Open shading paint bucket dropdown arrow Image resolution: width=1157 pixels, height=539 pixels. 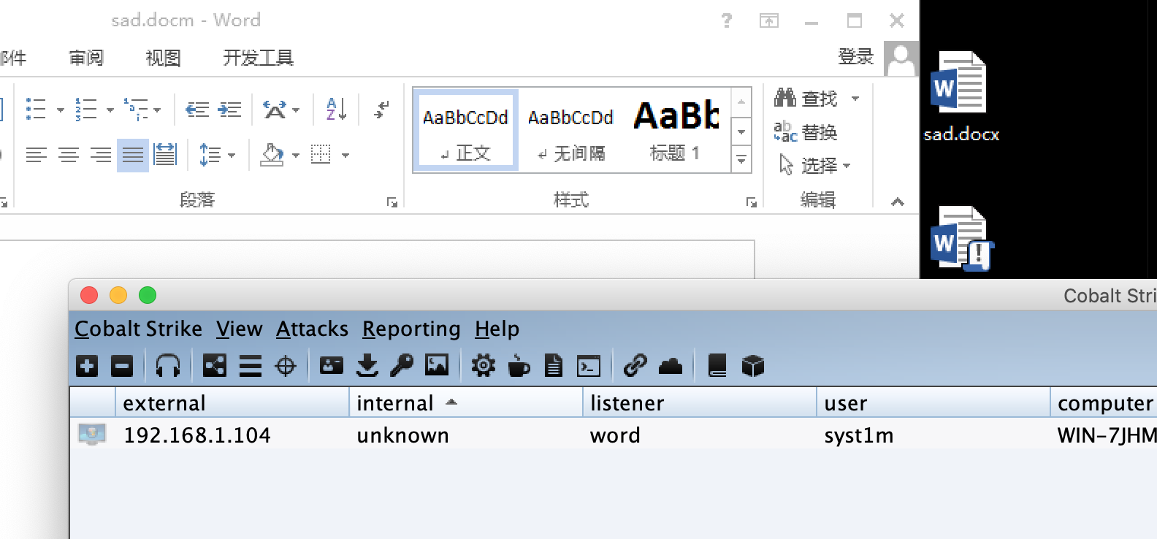coord(296,156)
